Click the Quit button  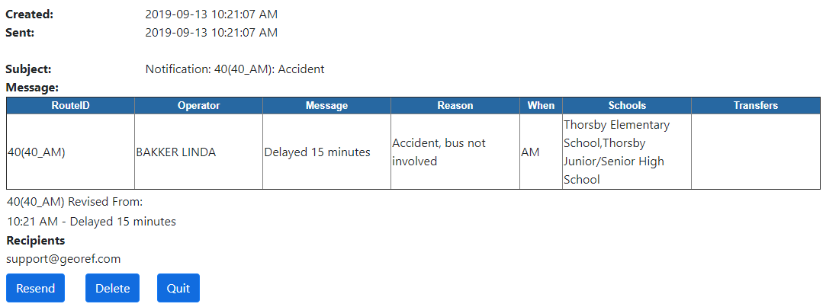click(178, 288)
